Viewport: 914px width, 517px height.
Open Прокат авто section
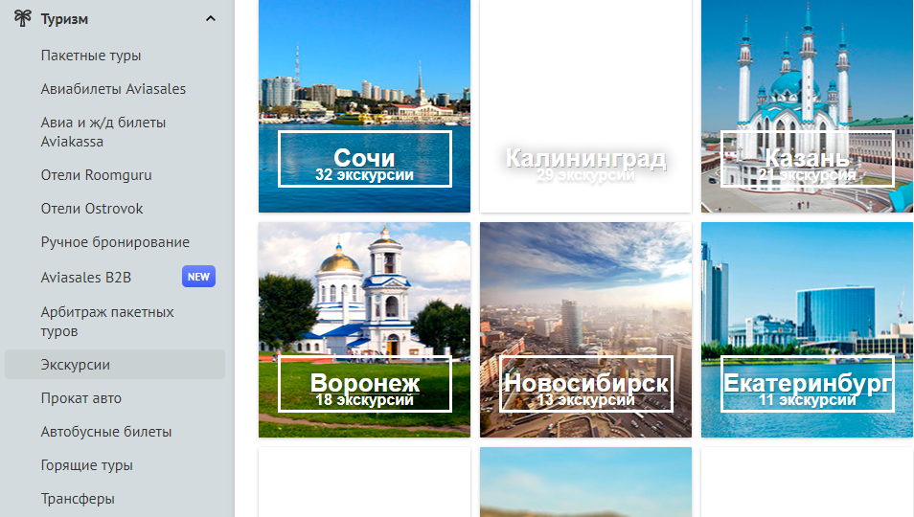(81, 398)
